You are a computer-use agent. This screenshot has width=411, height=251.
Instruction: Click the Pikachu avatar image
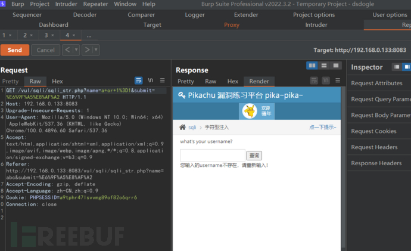pyautogui.click(x=250, y=111)
